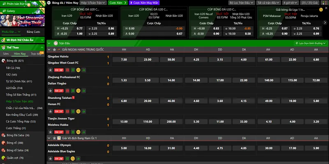Bet HH odds 1.33 for Zhejiang Professional

(124, 80)
